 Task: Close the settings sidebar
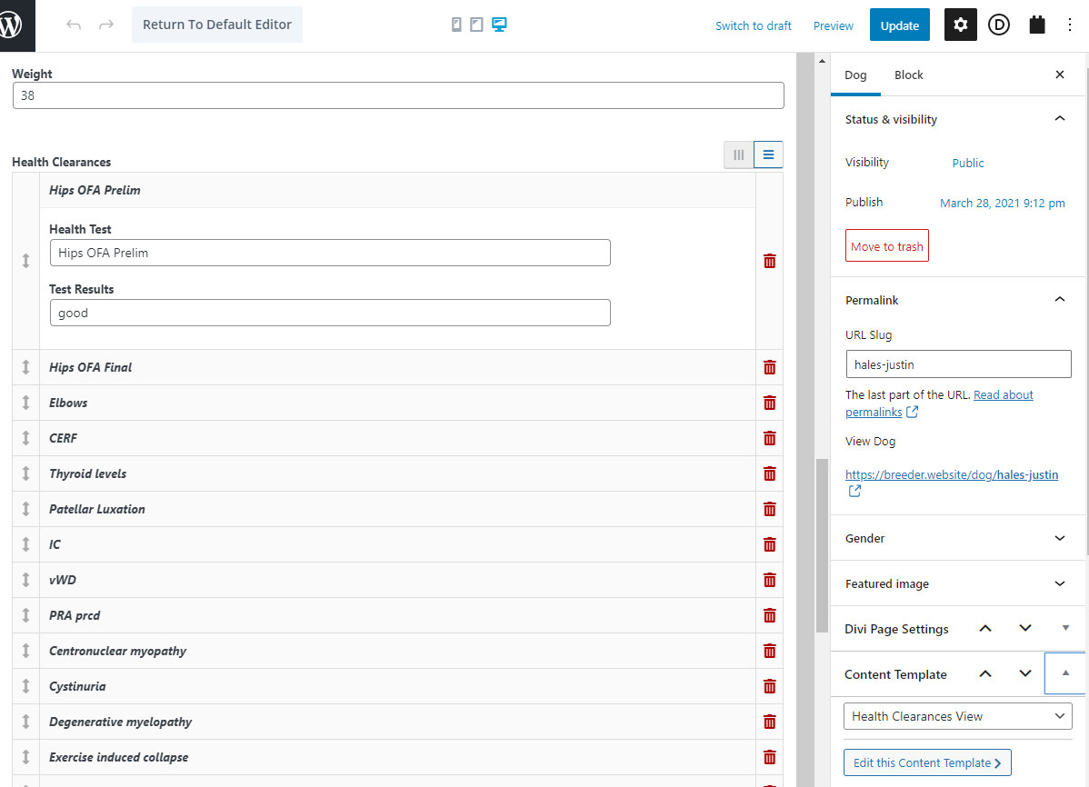click(x=1060, y=75)
